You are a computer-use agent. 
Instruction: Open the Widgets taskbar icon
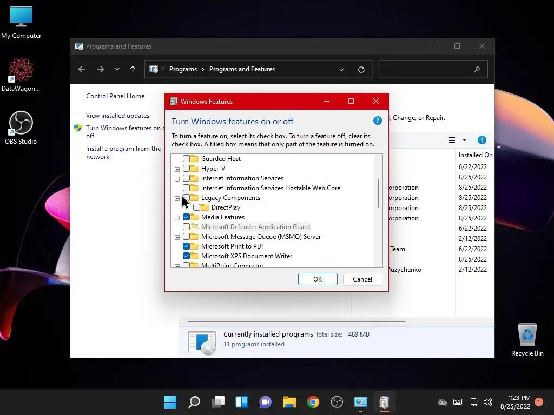pos(242,402)
